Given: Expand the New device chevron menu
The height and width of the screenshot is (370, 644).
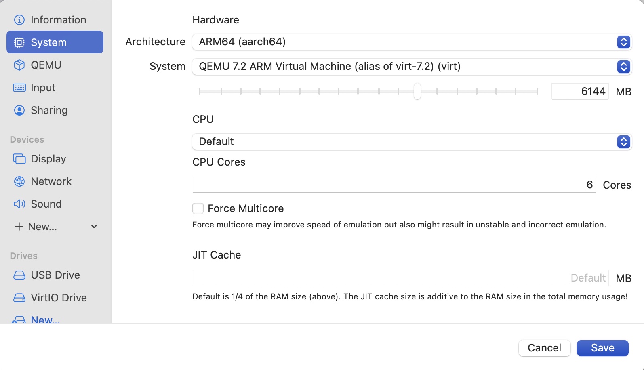Looking at the screenshot, I should tap(94, 227).
